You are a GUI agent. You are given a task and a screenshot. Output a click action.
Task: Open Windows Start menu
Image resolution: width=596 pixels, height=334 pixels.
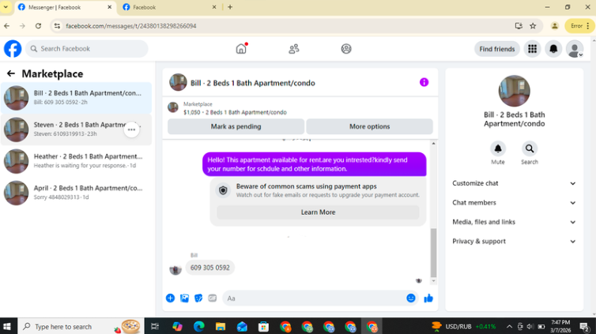[7, 326]
